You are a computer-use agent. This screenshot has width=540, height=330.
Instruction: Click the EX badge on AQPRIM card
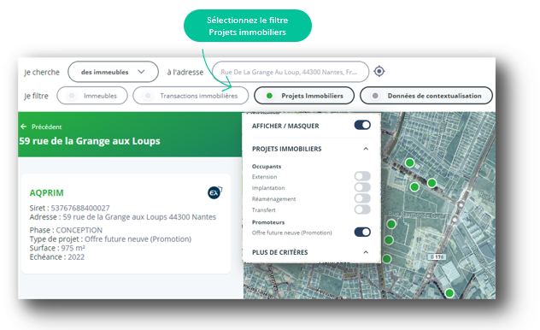click(x=215, y=192)
